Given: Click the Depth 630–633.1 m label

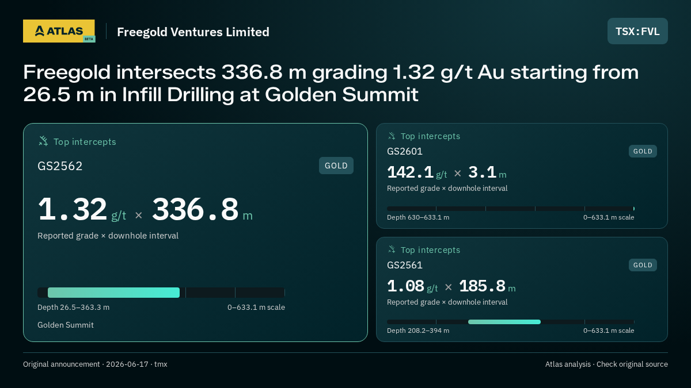Looking at the screenshot, I should pyautogui.click(x=418, y=217).
